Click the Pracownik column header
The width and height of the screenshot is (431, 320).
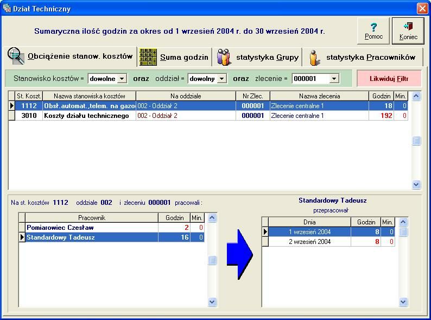[92, 218]
